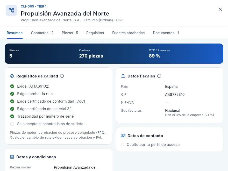Viewport: 228px width, 171px height.
Task: Open the Fuentes aprobadas tab
Action: click(x=129, y=33)
